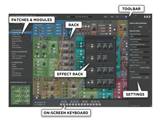
Task: Click the Setup button under Audio & MIDI Hardware
Action: coord(140,27)
